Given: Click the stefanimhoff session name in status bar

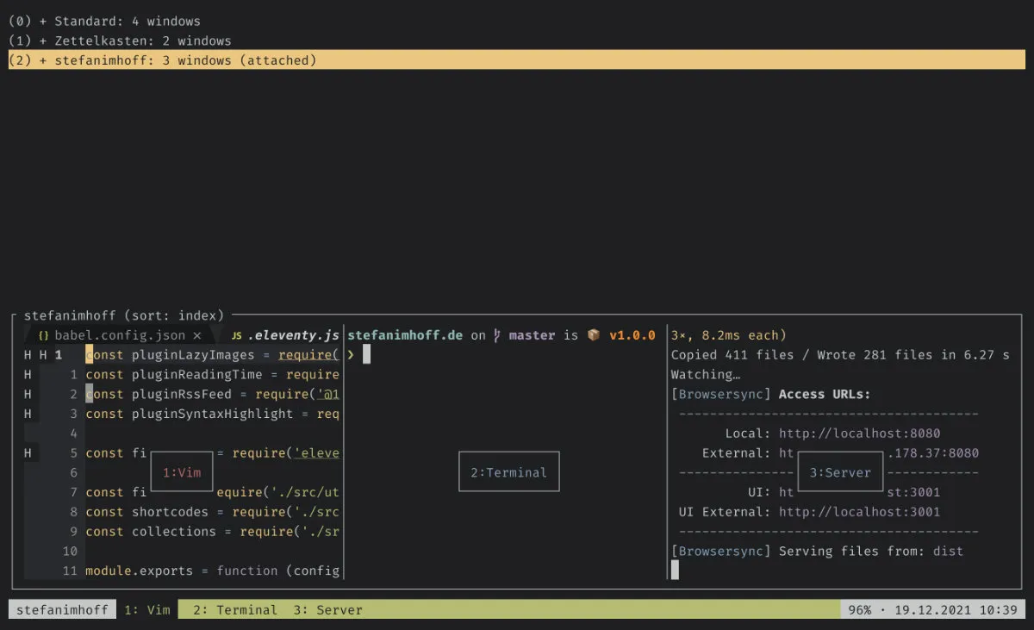Looking at the screenshot, I should point(62,610).
